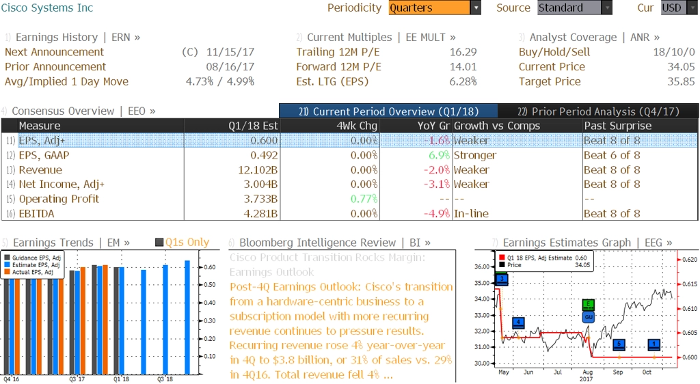
Task: Click Target Price value 35.85
Action: click(681, 81)
